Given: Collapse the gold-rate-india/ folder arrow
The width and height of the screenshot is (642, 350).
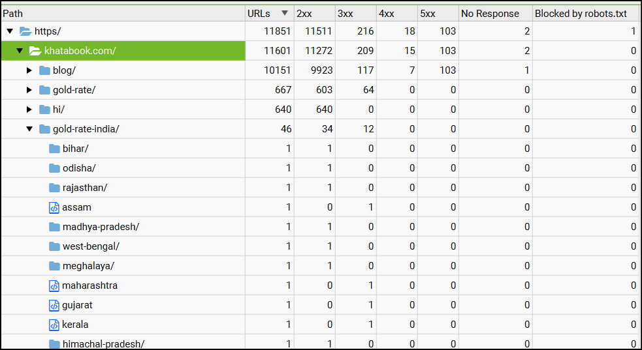Looking at the screenshot, I should [29, 129].
